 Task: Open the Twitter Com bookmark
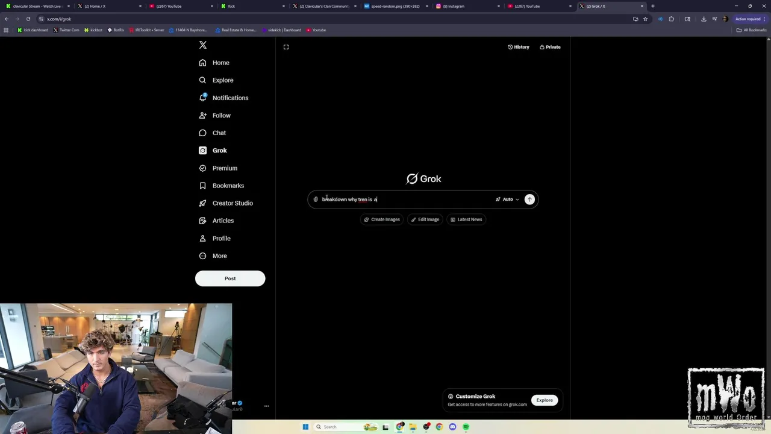click(66, 30)
